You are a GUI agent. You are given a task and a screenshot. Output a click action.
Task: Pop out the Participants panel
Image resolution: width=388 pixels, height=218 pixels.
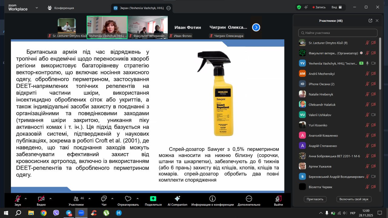(370, 21)
